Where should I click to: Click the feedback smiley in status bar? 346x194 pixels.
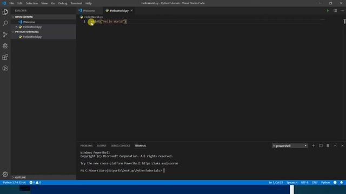(x=335, y=182)
